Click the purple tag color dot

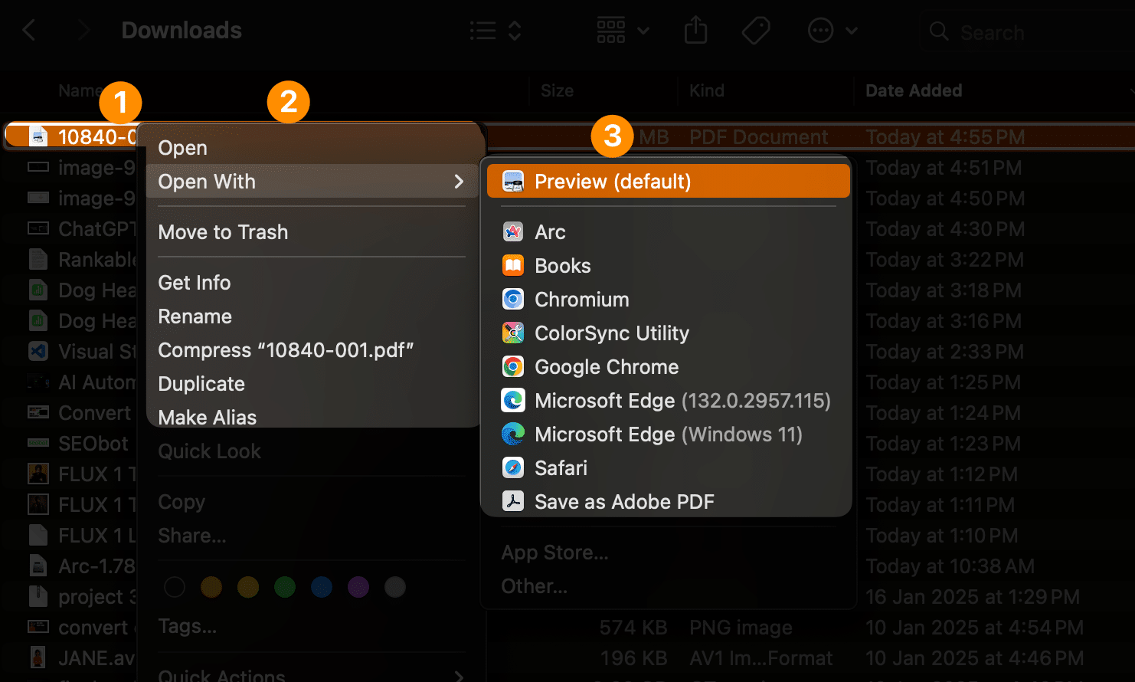point(358,587)
